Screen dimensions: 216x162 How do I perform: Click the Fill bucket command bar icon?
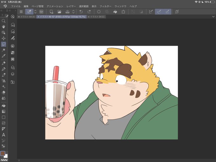coord(115,12)
